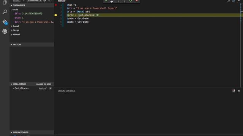Screen dimensions: 243x136
Task: Select the <ScriptBlock> call stack frame
Action: [21, 88]
